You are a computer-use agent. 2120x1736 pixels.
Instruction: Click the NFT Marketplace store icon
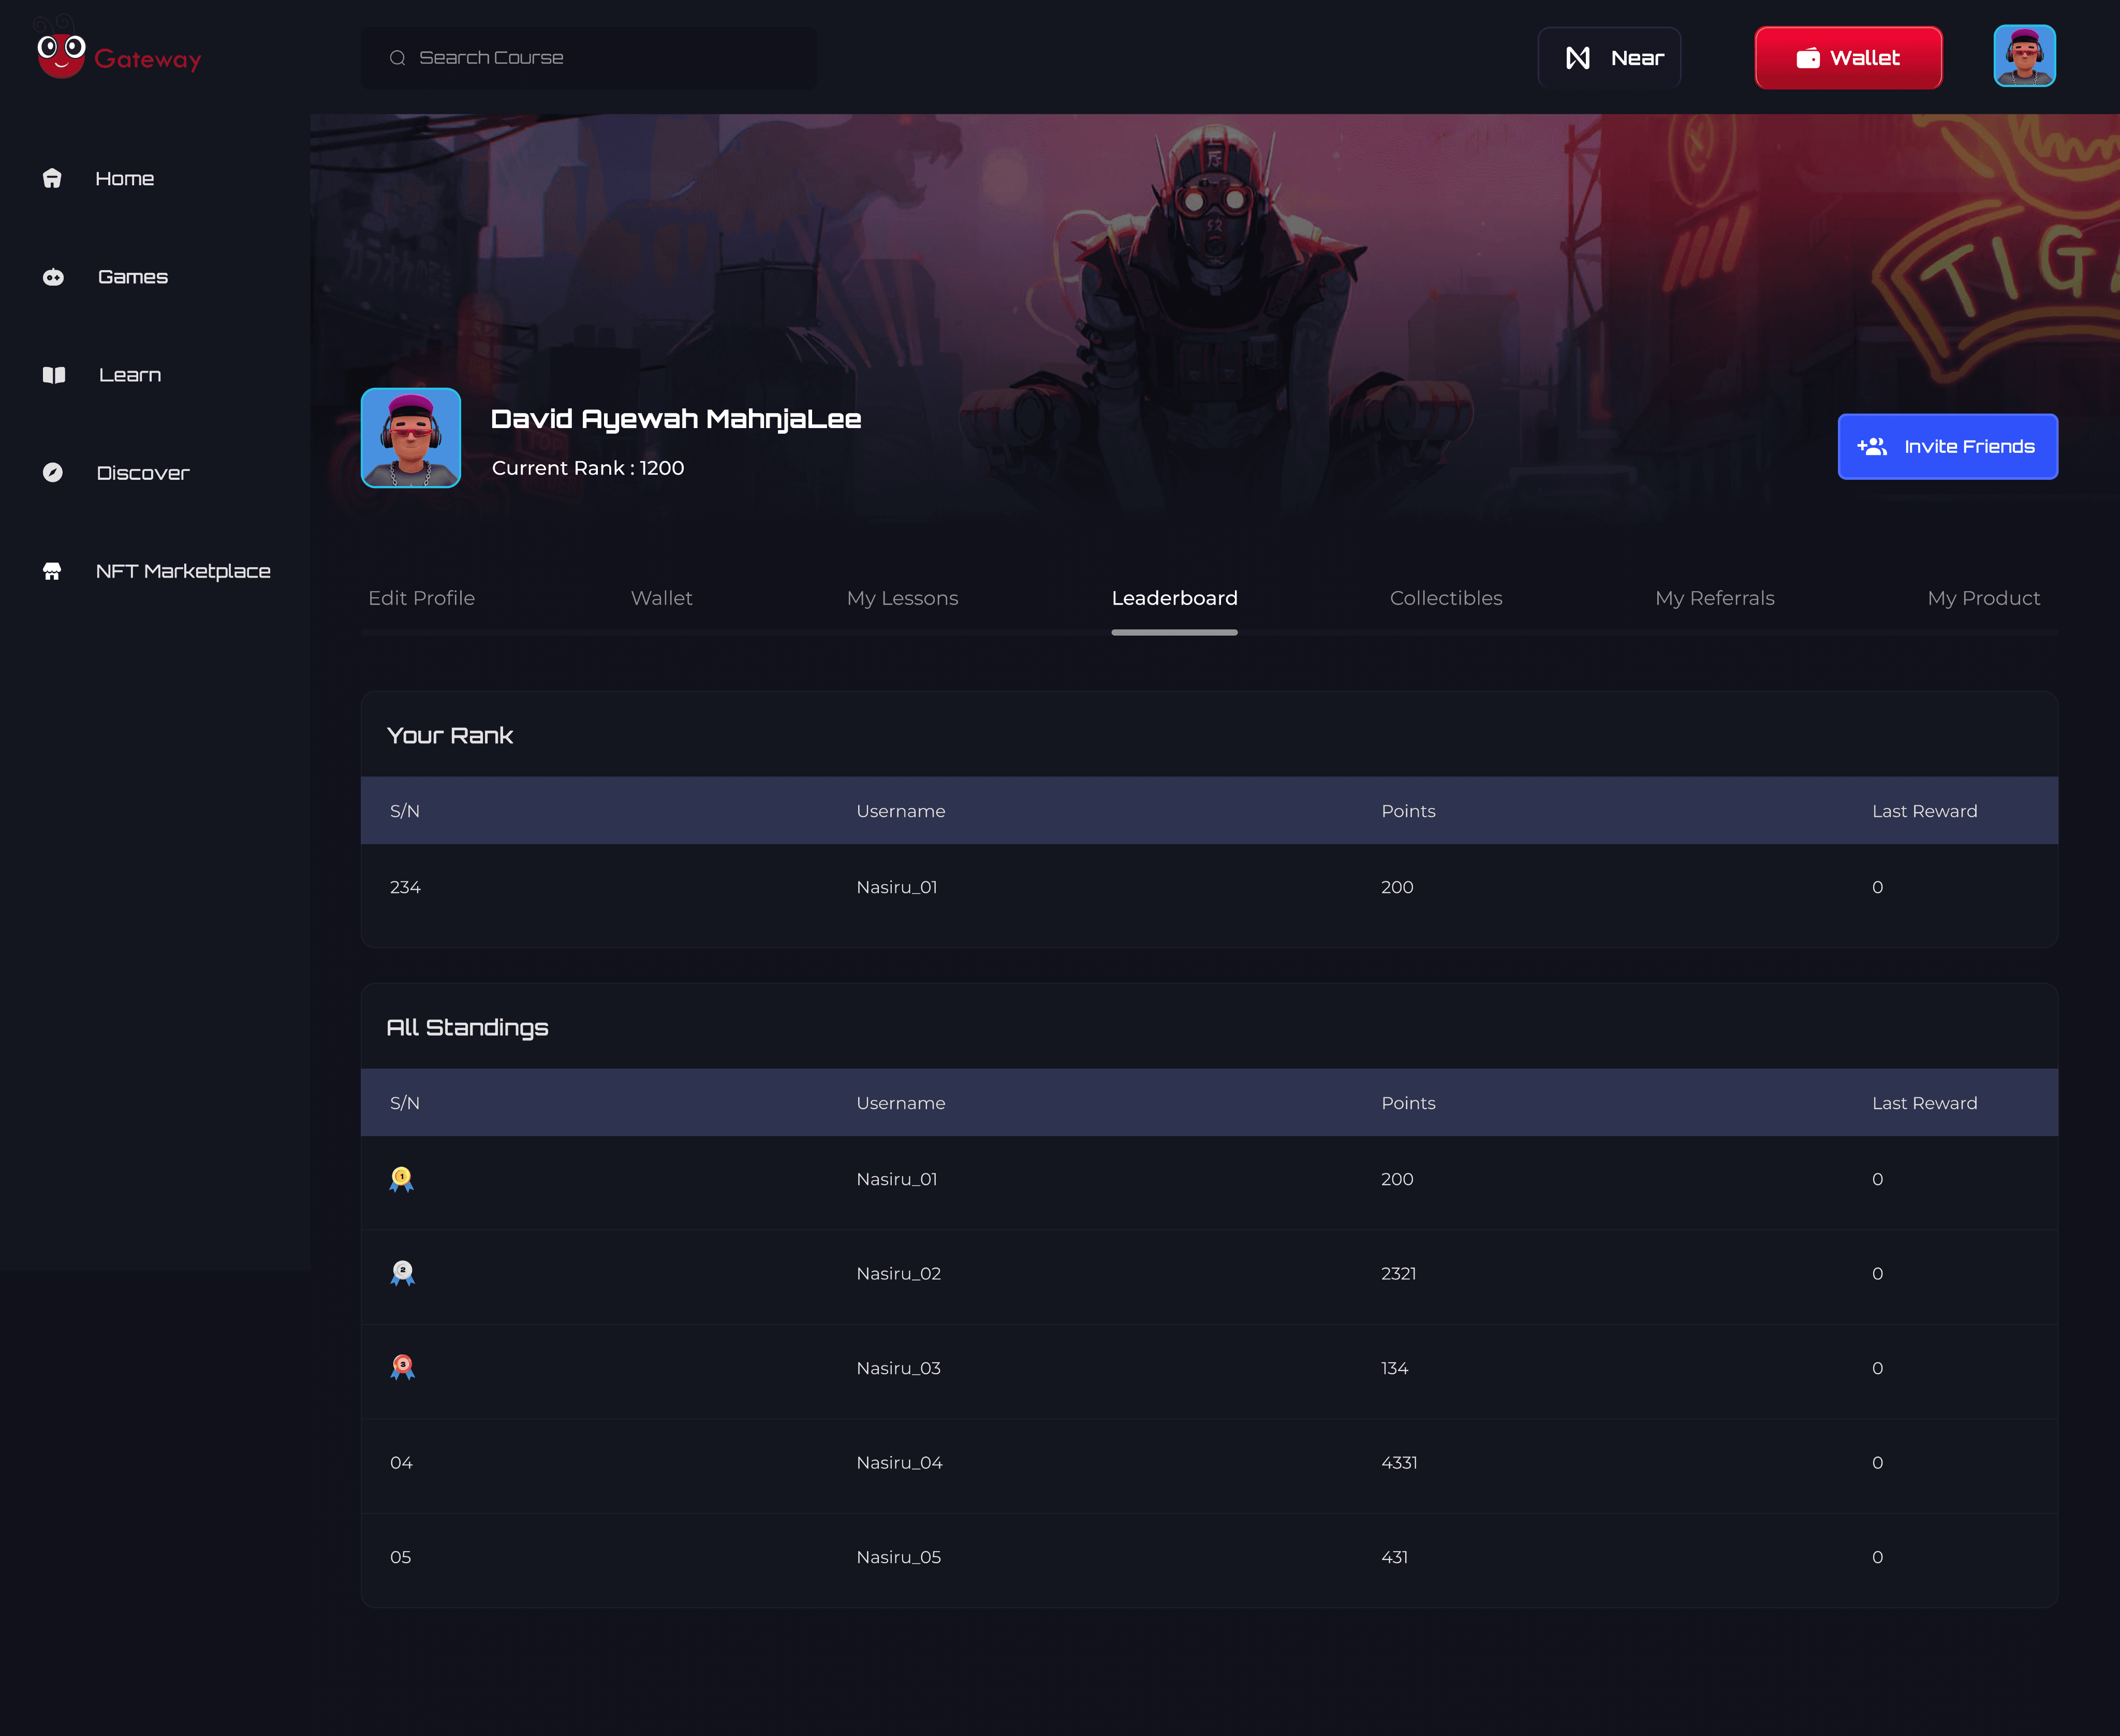pos(52,571)
